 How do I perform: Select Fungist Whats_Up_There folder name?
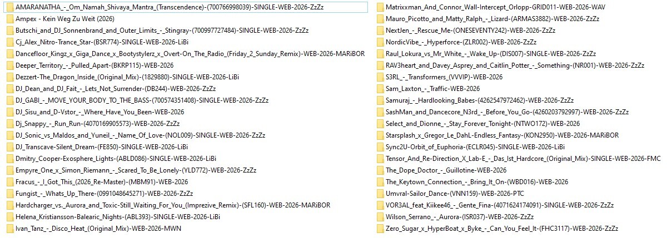[104, 194]
